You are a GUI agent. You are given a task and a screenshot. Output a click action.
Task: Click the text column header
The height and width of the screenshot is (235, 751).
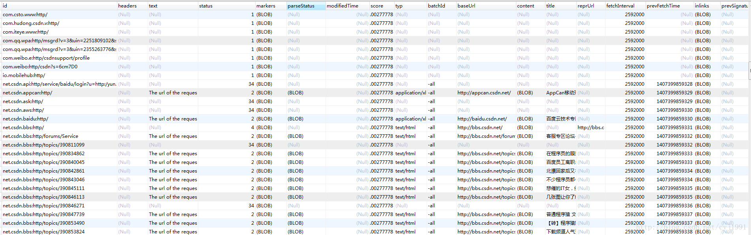173,6
